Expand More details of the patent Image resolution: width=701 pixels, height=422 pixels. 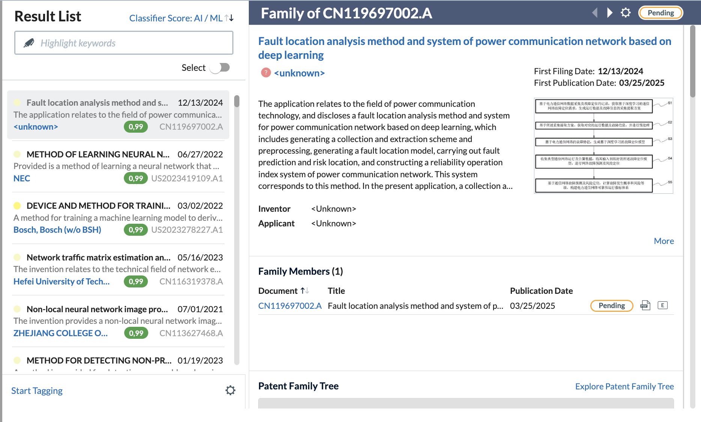663,241
